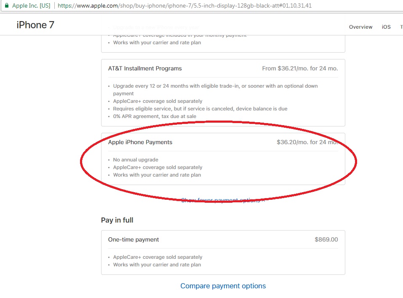
Task: Select the One-time payment option
Action: [223, 252]
